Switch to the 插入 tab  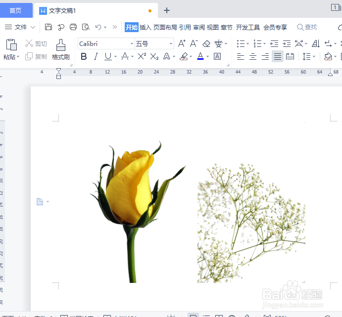(x=145, y=27)
